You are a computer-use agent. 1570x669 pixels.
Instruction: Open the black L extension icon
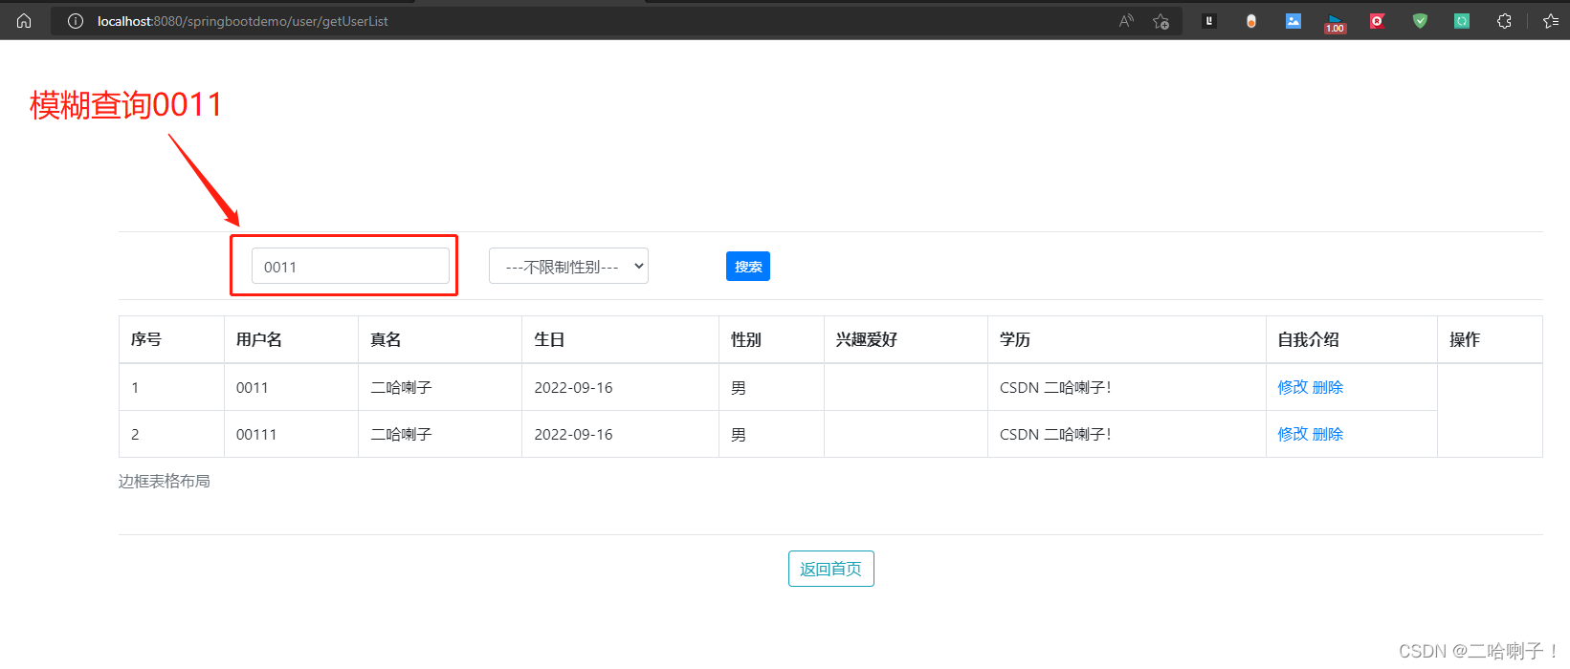click(x=1209, y=21)
